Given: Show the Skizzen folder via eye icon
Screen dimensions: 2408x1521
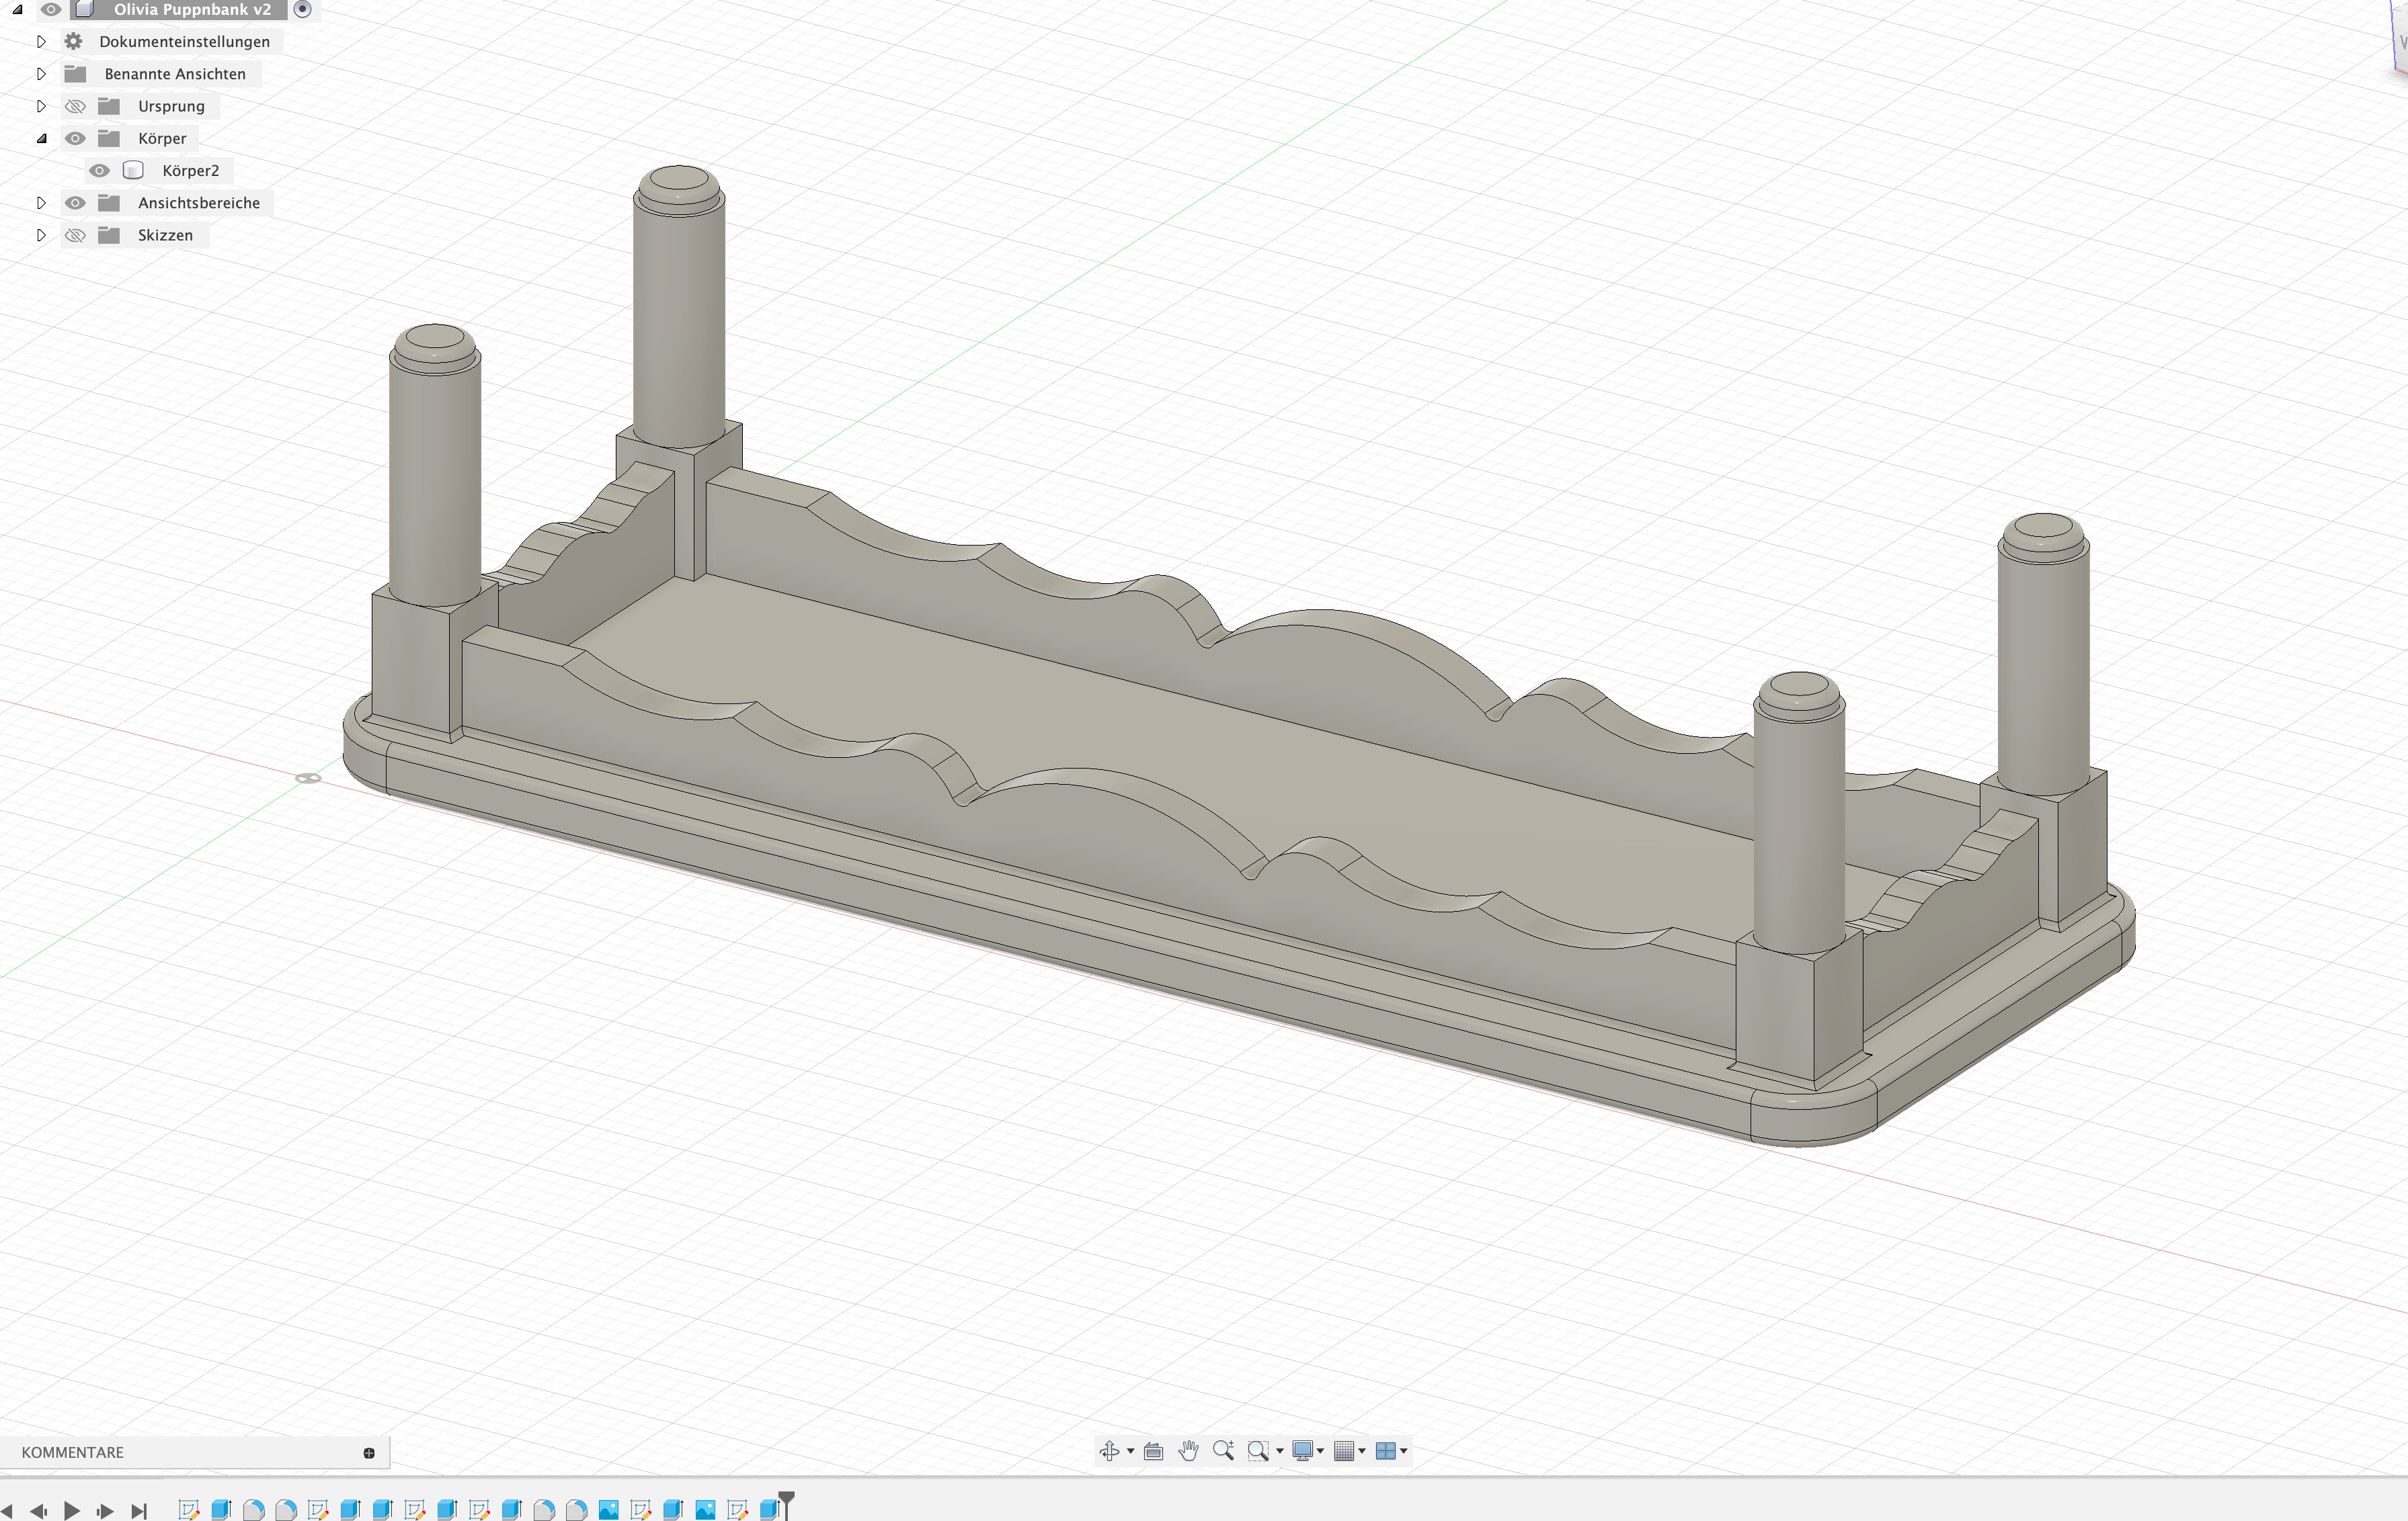Looking at the screenshot, I should click(75, 235).
